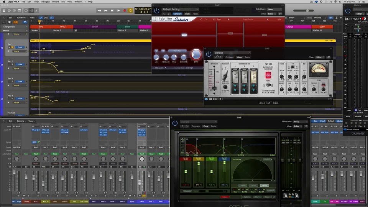Viewport: 368px width, 207px height.
Task: Select the Intro 2 arrangement marker
Action: [62, 27]
